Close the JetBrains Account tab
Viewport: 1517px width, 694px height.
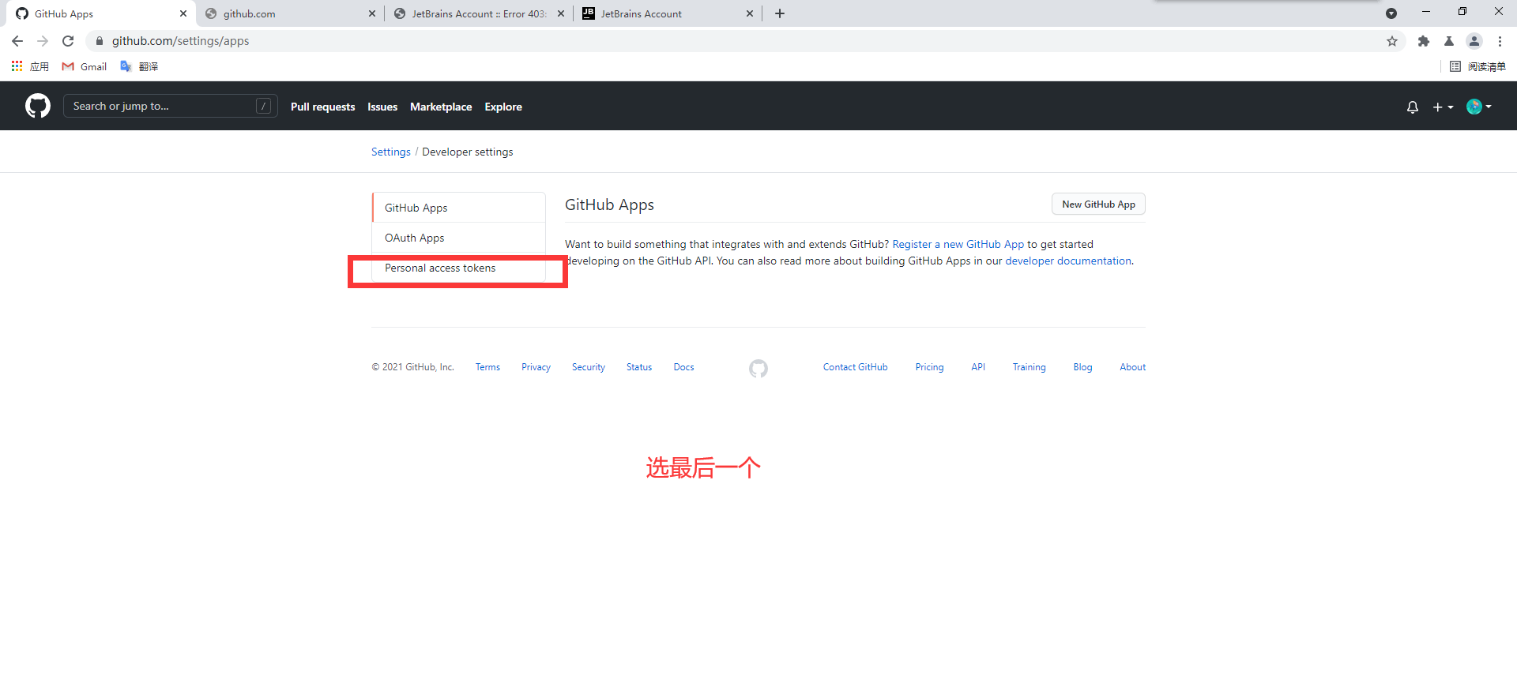pos(750,13)
